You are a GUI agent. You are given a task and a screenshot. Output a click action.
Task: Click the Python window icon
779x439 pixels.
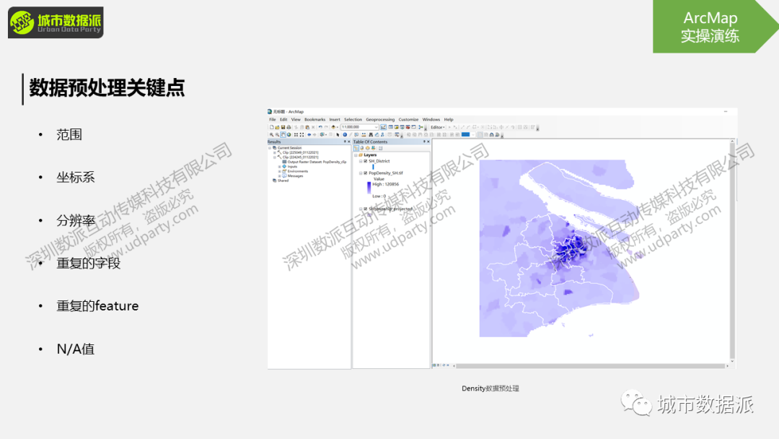click(414, 127)
